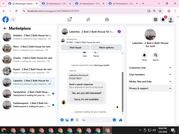The width and height of the screenshot is (179, 134).
Task: Click the back arrow beside Marketplace heading
Action: click(x=5, y=28)
